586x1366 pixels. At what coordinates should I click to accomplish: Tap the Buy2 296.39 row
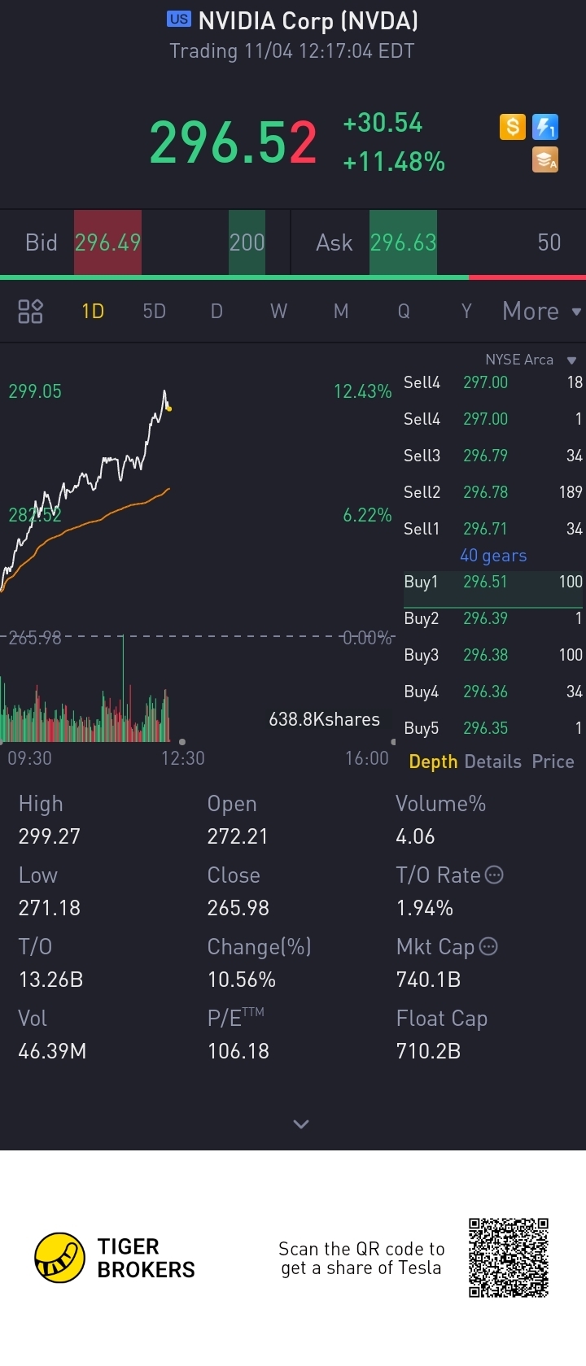pyautogui.click(x=493, y=618)
